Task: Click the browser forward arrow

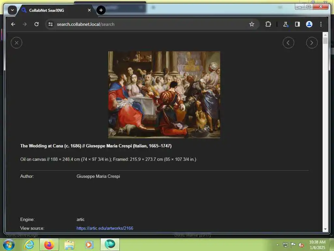Action: (25, 24)
